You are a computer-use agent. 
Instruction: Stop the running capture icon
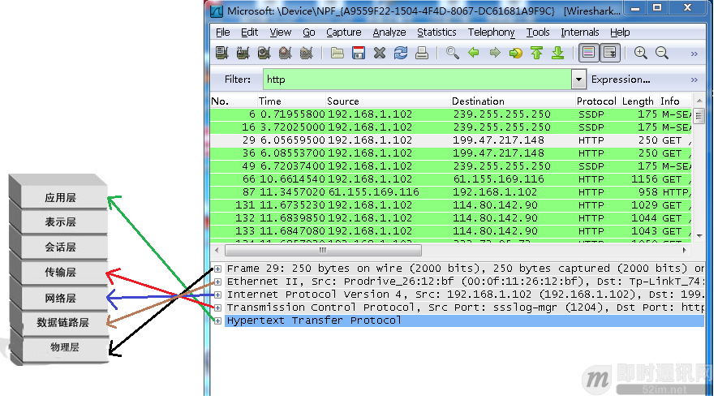tap(285, 53)
